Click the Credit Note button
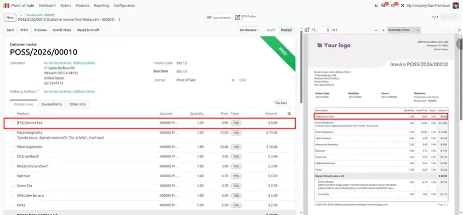463x215 pixels. [x=62, y=30]
